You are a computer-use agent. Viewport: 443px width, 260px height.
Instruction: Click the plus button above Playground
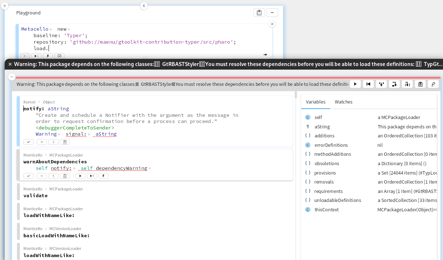[5, 6]
